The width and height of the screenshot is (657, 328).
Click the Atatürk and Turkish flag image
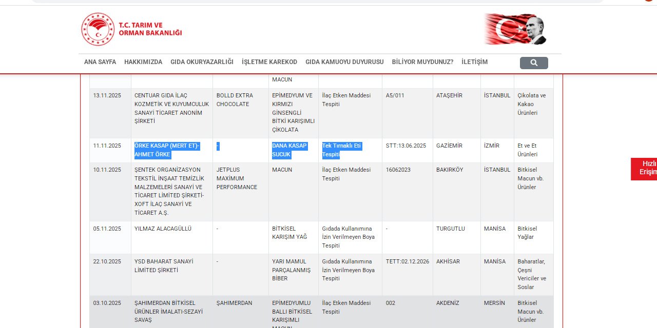(x=515, y=29)
